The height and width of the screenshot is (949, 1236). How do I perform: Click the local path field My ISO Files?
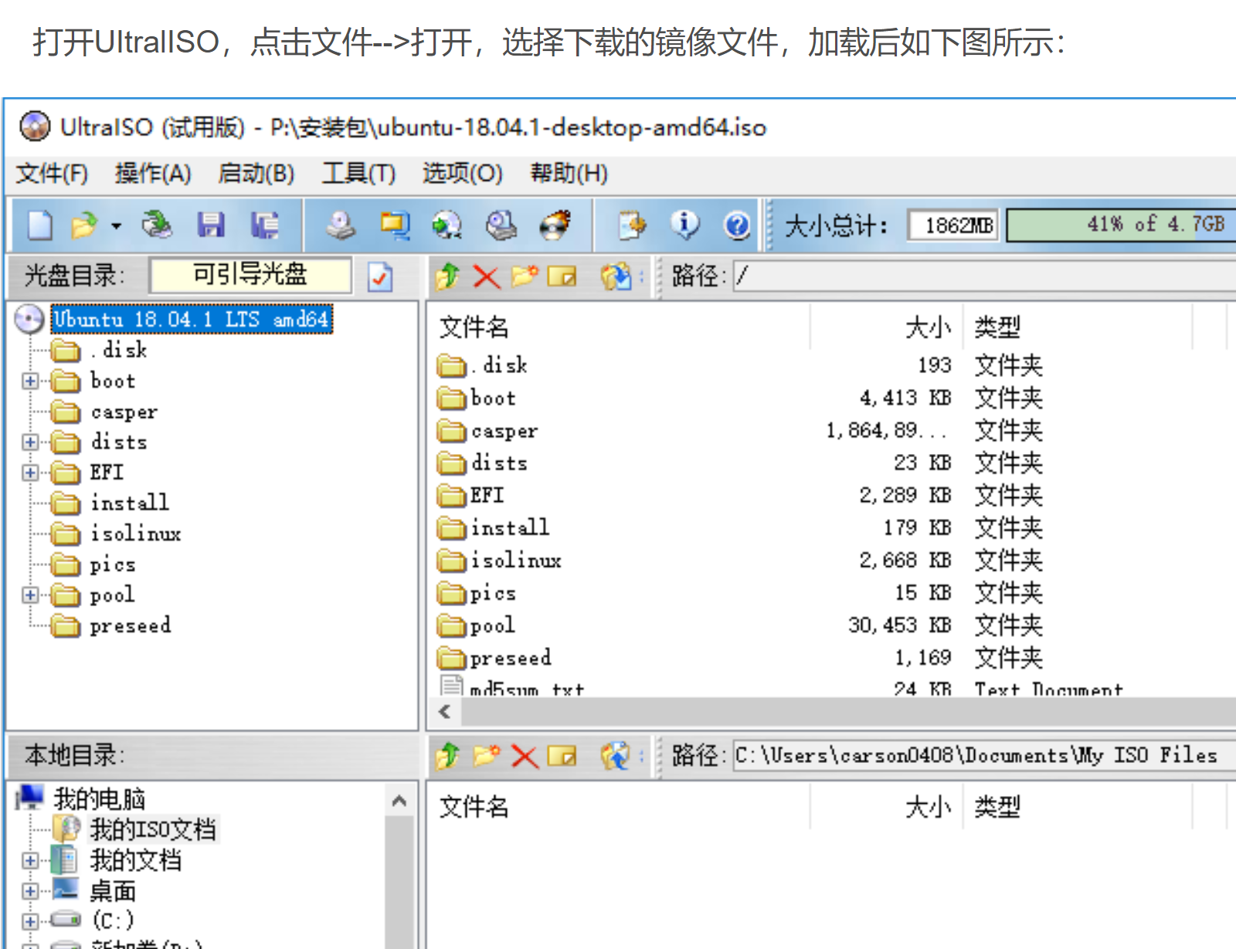[x=984, y=755]
